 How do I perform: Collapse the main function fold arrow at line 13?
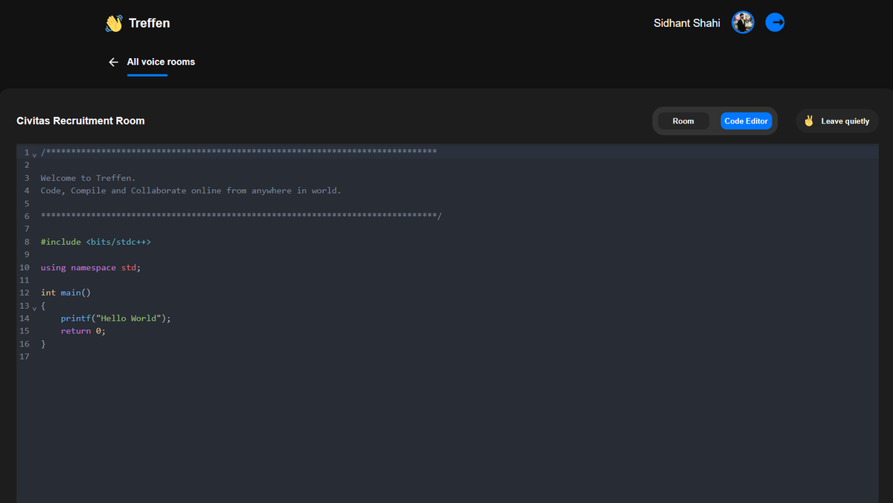pos(34,308)
